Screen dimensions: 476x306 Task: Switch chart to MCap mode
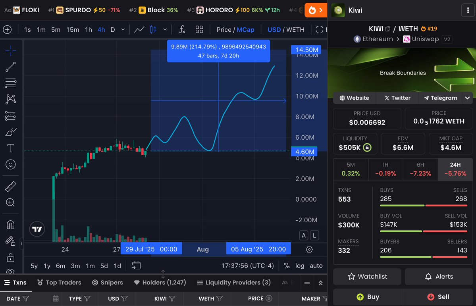click(246, 30)
